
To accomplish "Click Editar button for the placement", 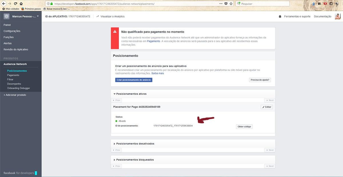I will (267, 107).
